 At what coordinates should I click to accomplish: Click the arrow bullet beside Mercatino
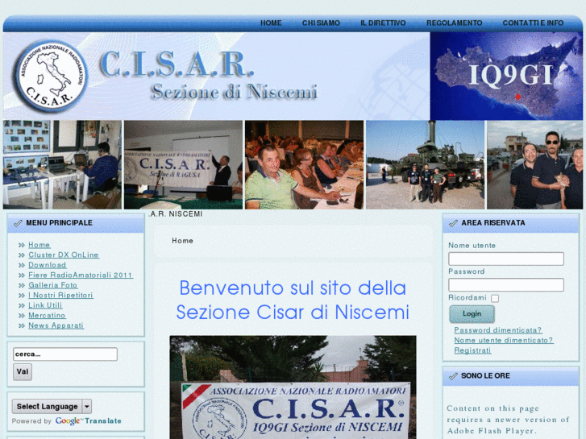point(22,316)
